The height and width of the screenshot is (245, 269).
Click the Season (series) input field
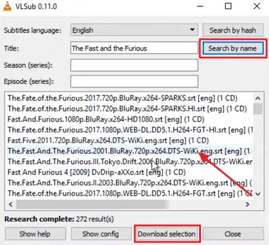tap(134, 66)
